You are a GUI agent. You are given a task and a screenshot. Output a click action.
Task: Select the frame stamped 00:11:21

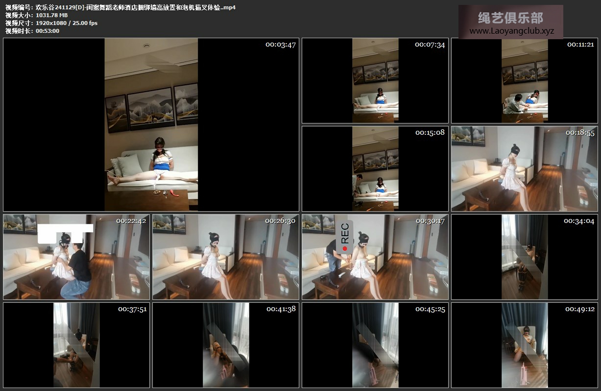[524, 80]
